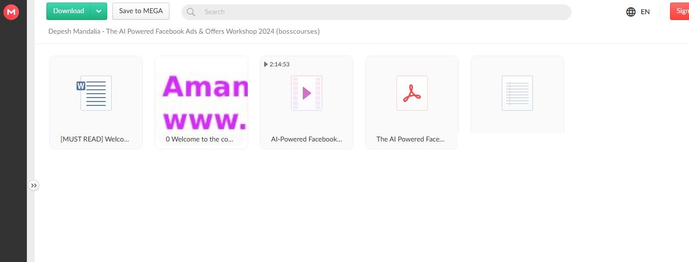Focus the Search input field
Screen dimensions: 689x262
(380, 12)
